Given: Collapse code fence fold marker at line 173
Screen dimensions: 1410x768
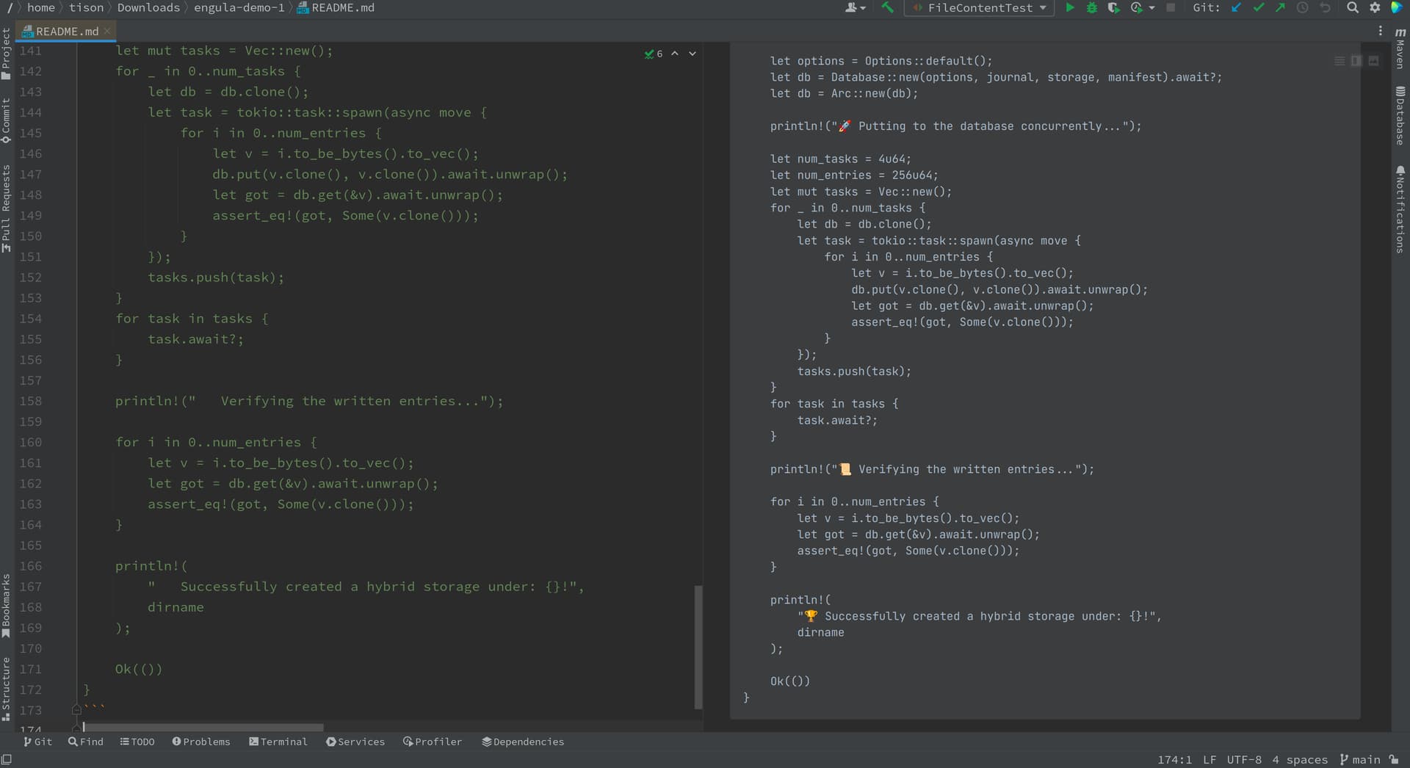Looking at the screenshot, I should pos(76,709).
